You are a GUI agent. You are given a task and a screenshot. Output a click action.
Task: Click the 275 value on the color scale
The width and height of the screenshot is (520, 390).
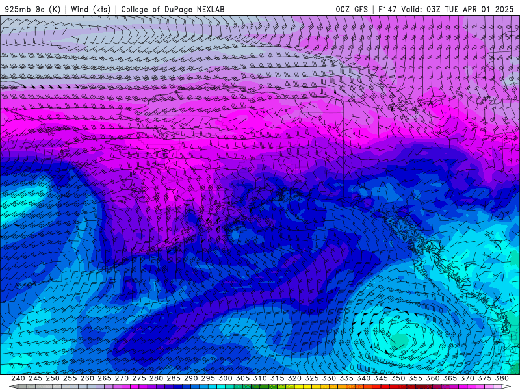pos(138,378)
